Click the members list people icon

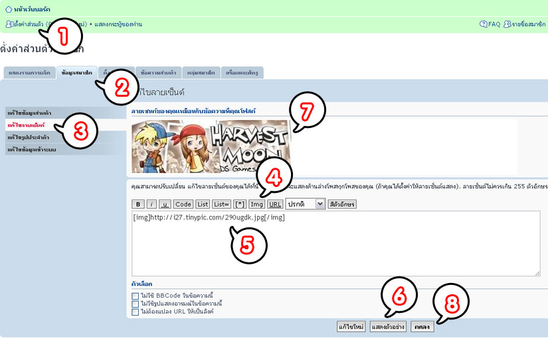(x=507, y=24)
